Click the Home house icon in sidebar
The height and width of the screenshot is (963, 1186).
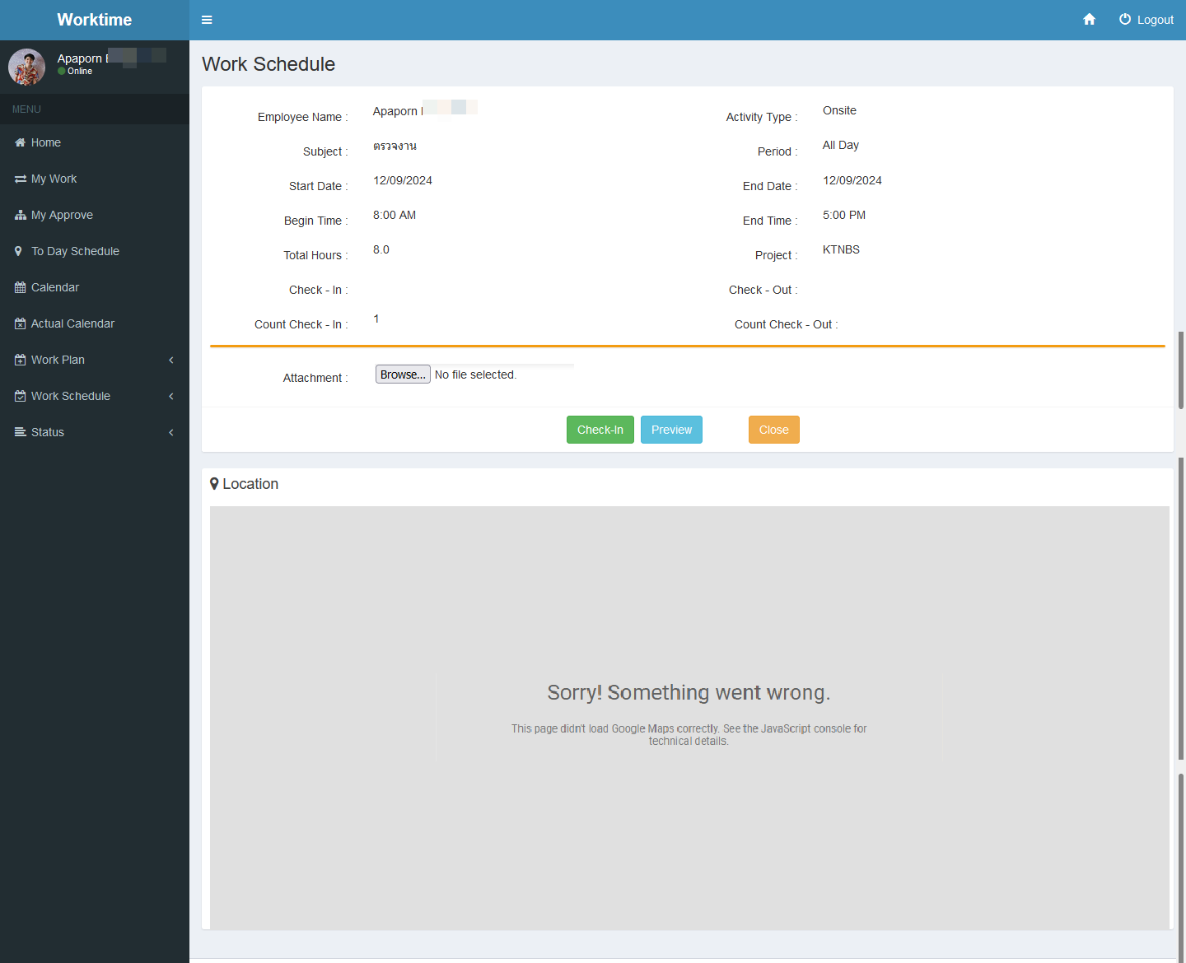(20, 142)
